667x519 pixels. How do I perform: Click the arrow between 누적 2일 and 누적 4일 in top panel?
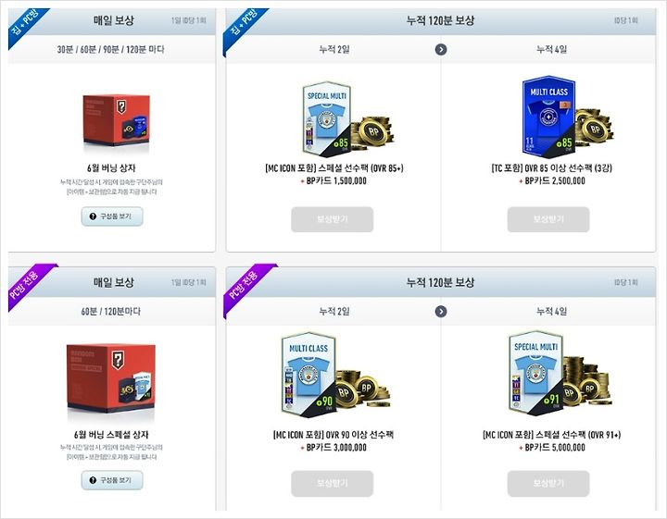pos(441,50)
